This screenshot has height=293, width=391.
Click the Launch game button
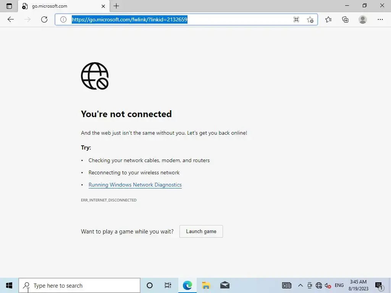pyautogui.click(x=201, y=232)
